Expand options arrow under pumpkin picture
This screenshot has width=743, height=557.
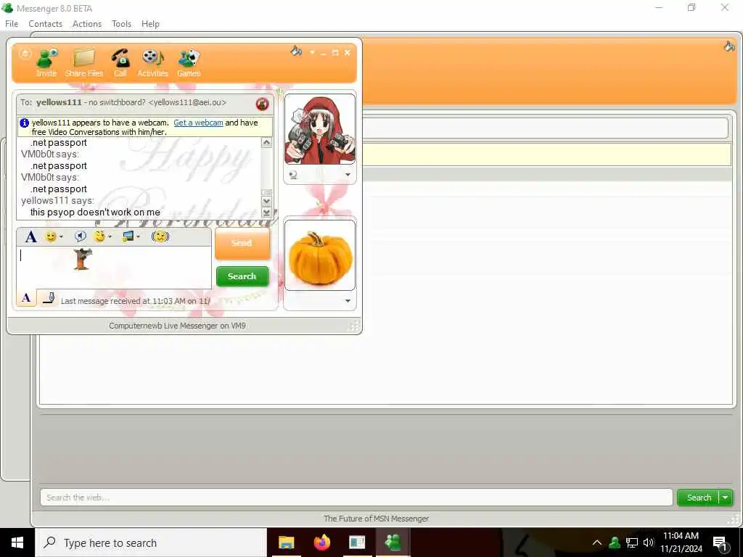(348, 301)
